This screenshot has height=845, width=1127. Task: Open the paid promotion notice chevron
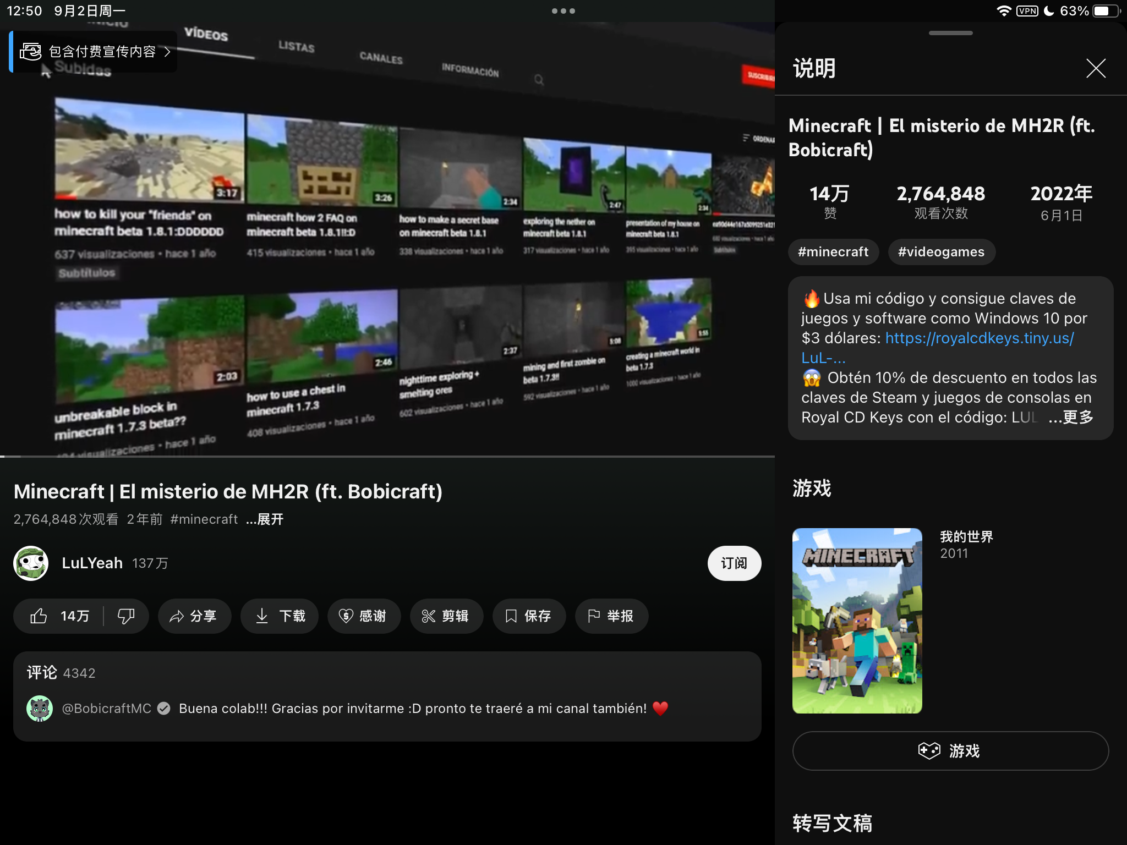167,52
